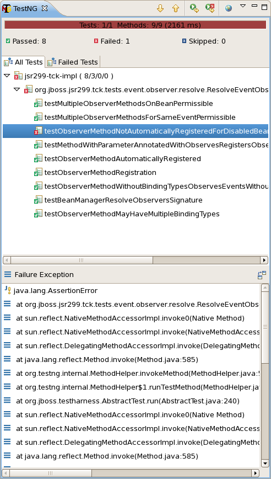Click the next failure down arrow icon
The image size is (271, 479).
tap(160, 8)
